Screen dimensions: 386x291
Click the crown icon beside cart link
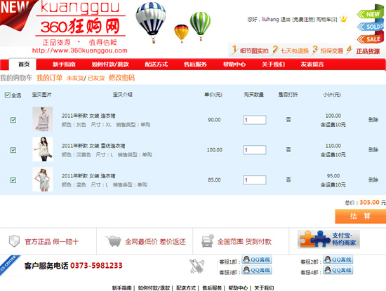(x=343, y=19)
